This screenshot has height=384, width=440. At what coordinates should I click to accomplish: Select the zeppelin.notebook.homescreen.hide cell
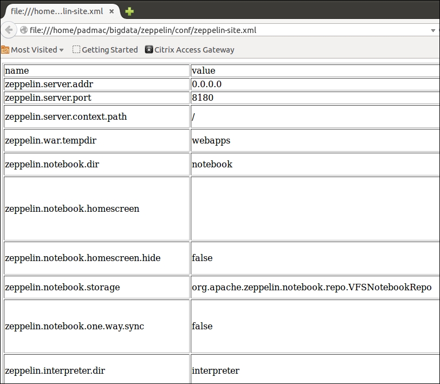(x=97, y=258)
